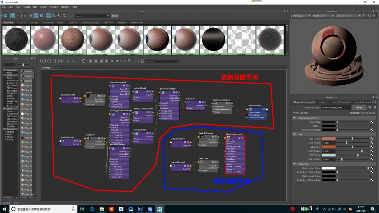
Task: Click the VRayAlSurface name field
Action: pos(336,108)
